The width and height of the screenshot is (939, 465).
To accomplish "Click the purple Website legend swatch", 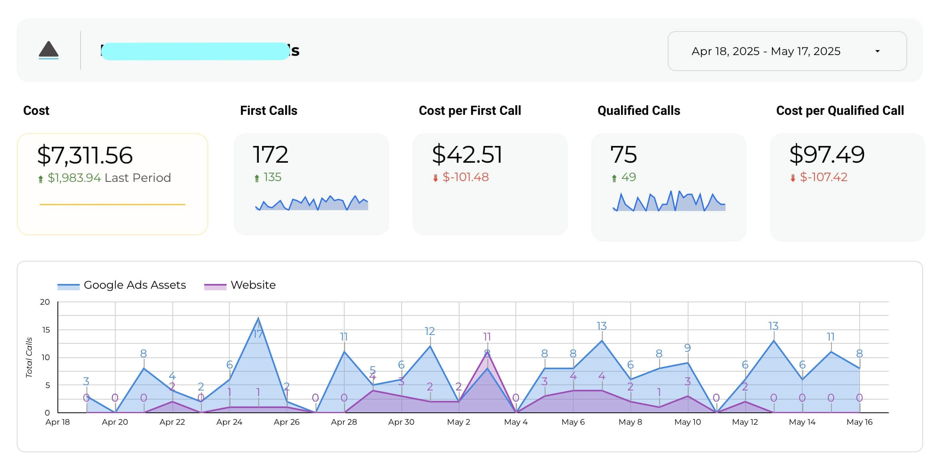I will 215,286.
